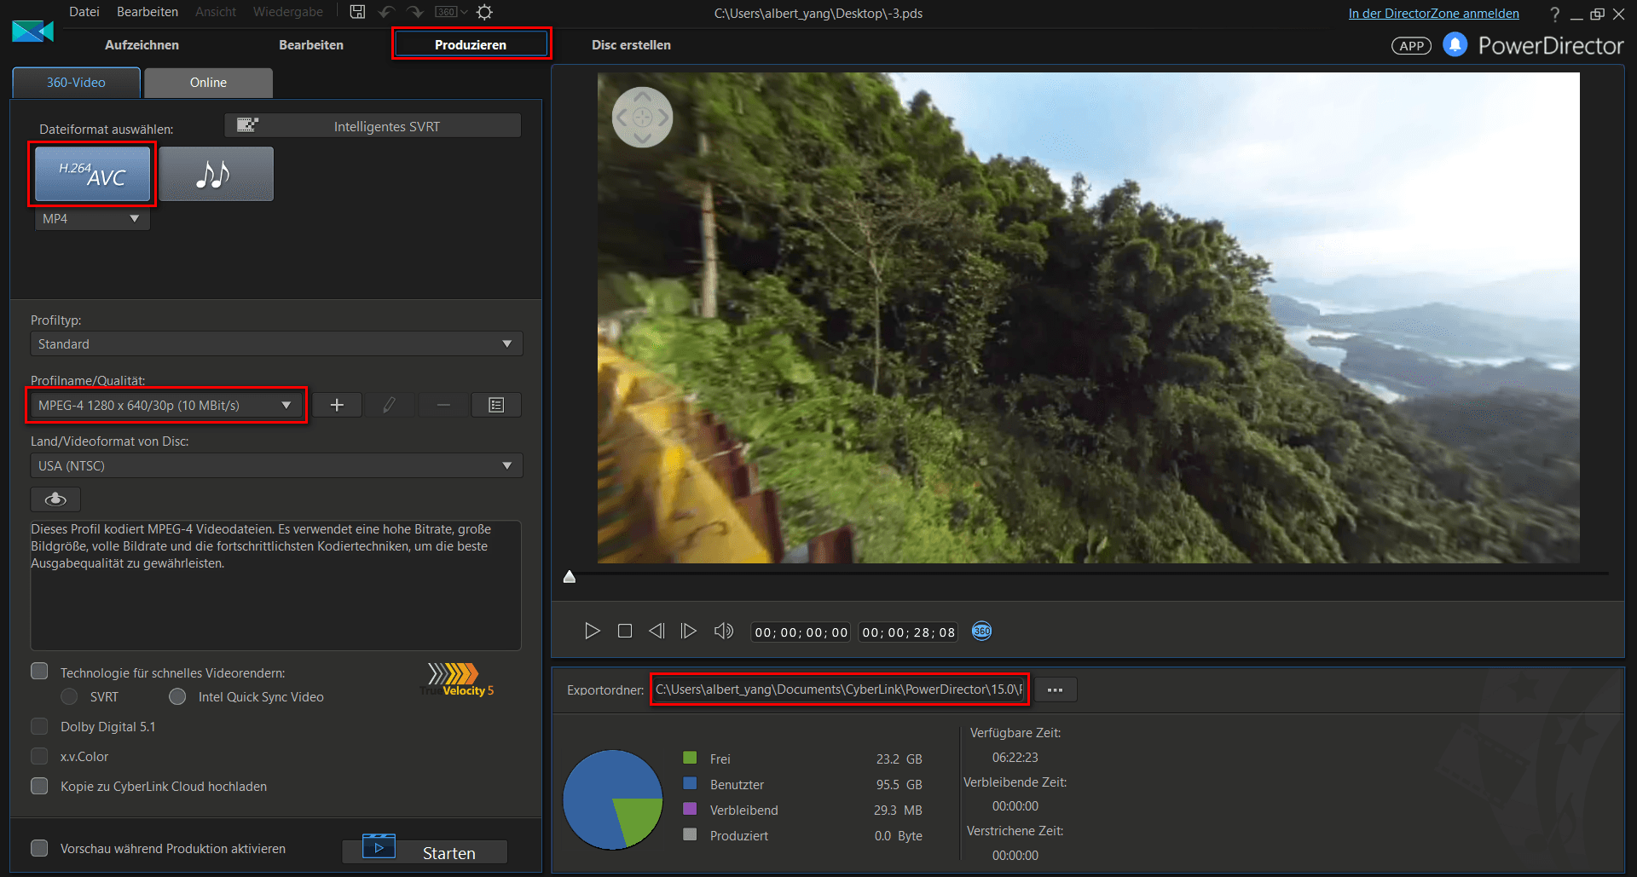1637x877 pixels.
Task: Open the notification bell icon
Action: (x=1455, y=44)
